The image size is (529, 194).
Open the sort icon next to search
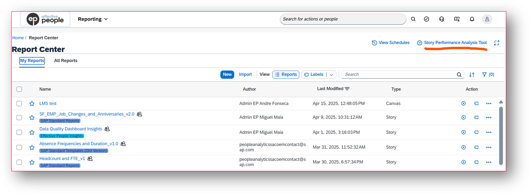(x=472, y=75)
